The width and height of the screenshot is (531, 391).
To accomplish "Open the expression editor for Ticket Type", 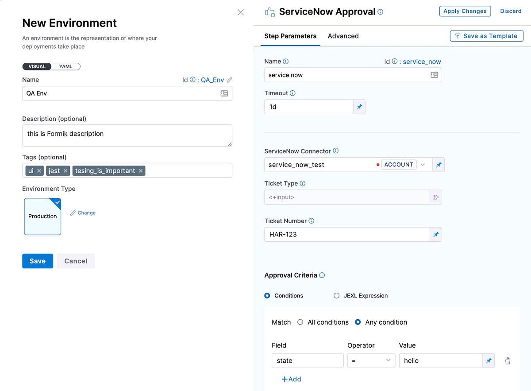I will click(436, 197).
